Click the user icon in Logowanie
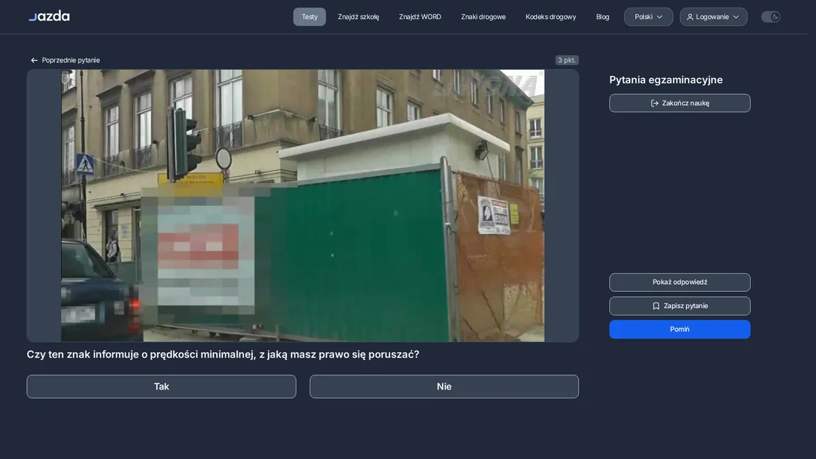The height and width of the screenshot is (459, 816). click(690, 17)
